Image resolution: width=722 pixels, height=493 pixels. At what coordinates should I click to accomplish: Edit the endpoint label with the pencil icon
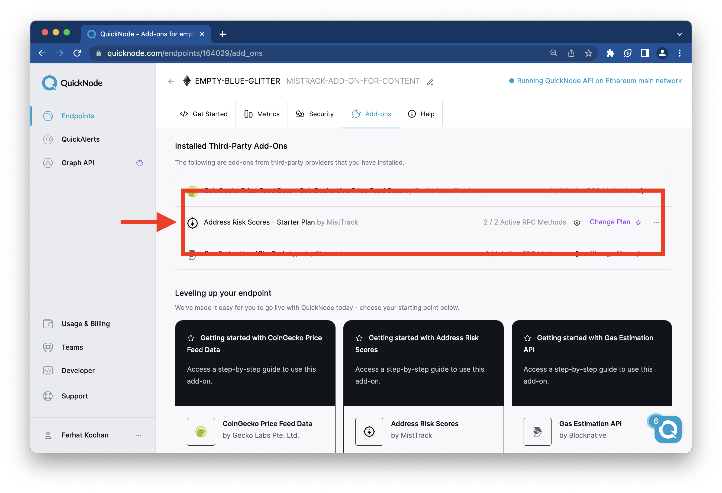(430, 82)
